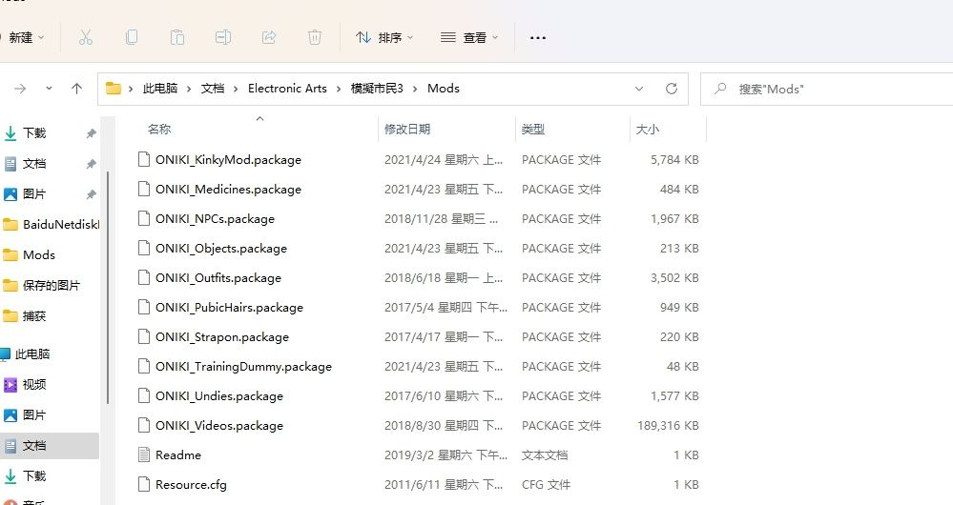Viewport: 953px width, 505px height.
Task: Click Electronic Arts in the breadcrumb
Action: pyautogui.click(x=287, y=89)
